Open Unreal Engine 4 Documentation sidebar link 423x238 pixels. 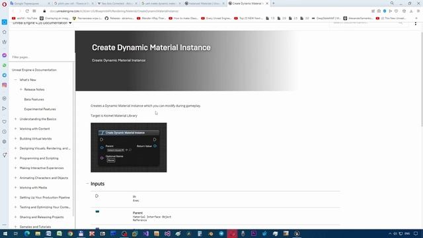(34, 70)
